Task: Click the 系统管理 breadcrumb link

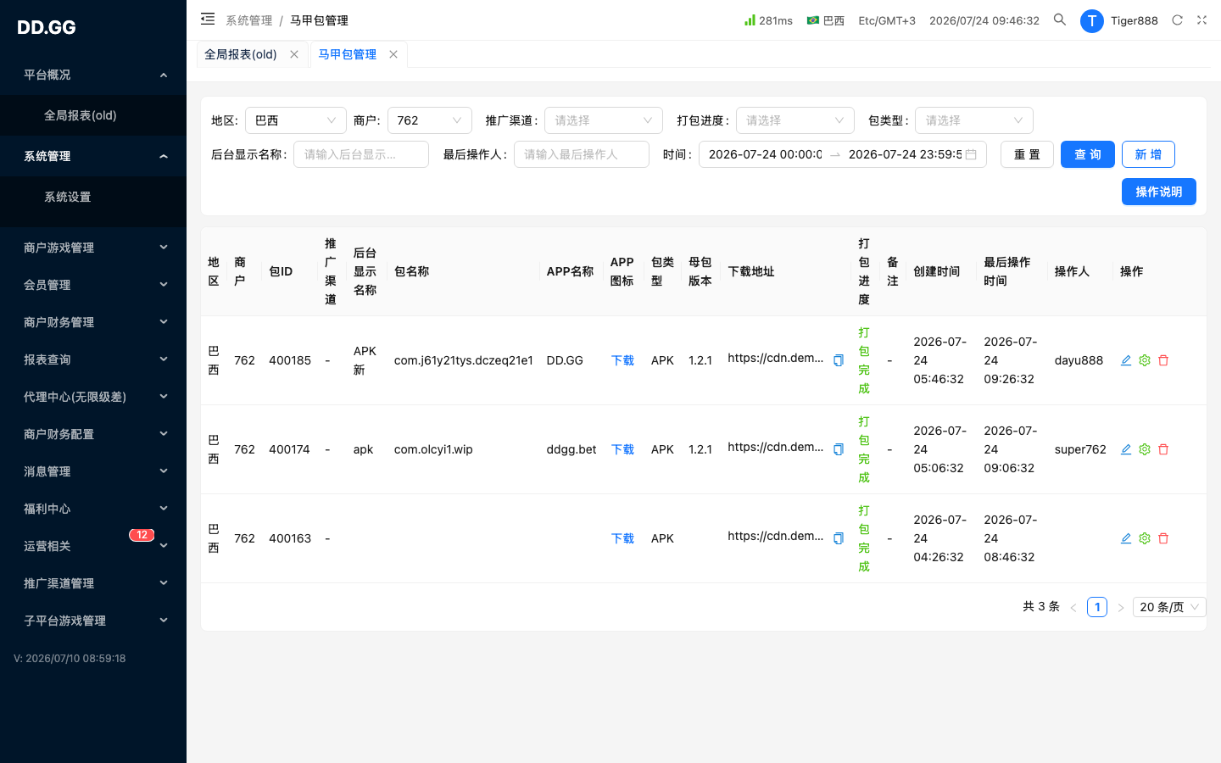Action: (x=249, y=20)
